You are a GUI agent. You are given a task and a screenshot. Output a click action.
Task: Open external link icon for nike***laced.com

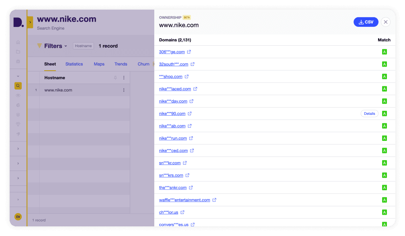tap(195, 89)
